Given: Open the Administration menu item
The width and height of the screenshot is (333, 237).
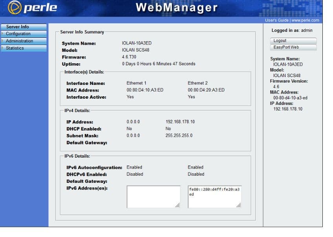Looking at the screenshot, I should click(x=19, y=41).
